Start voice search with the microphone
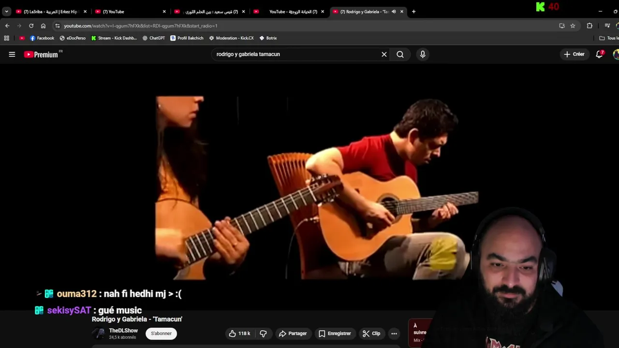Screen dimensions: 619x348 (423, 54)
